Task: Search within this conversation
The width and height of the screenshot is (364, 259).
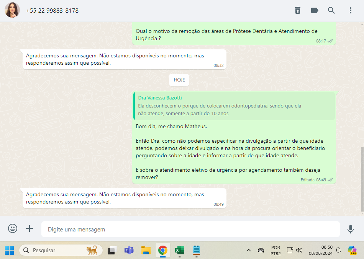Action: point(331,10)
